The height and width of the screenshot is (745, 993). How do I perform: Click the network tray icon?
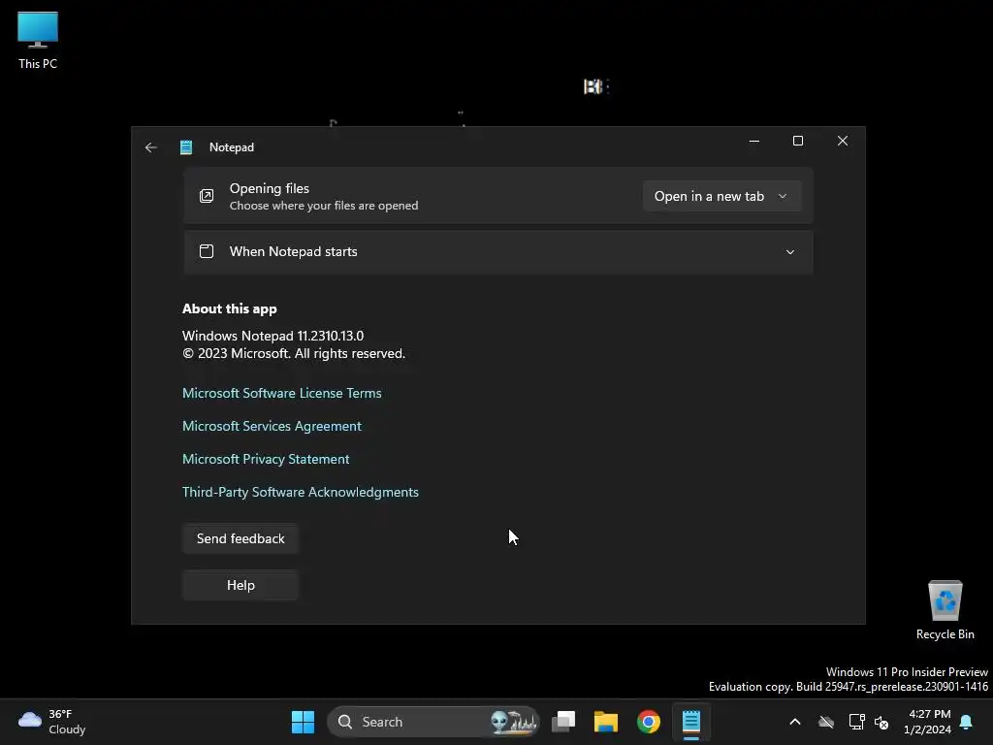coord(856,722)
